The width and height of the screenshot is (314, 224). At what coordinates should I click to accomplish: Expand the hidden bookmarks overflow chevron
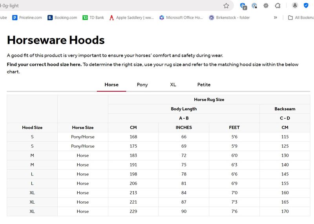tap(276, 18)
